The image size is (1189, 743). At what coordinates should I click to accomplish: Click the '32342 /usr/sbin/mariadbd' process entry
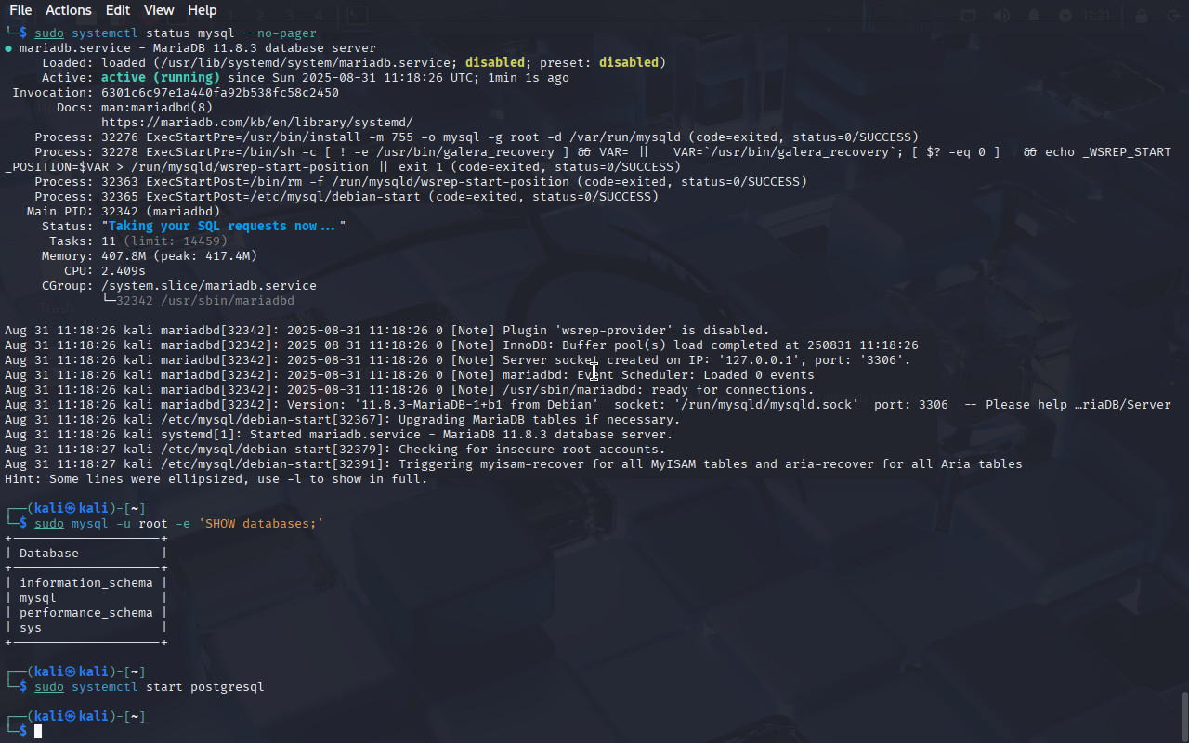(205, 301)
